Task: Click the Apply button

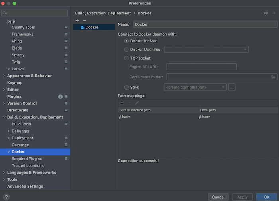Action: coord(242,197)
